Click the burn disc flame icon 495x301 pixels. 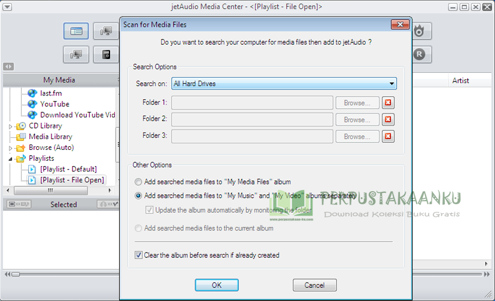click(420, 31)
